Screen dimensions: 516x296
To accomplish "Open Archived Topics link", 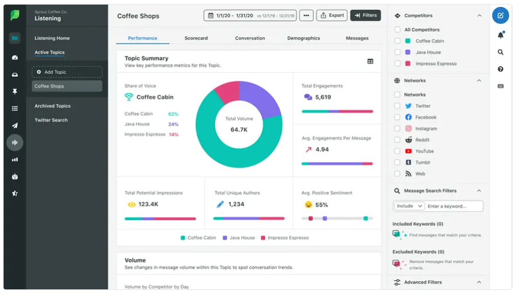I will click(52, 106).
